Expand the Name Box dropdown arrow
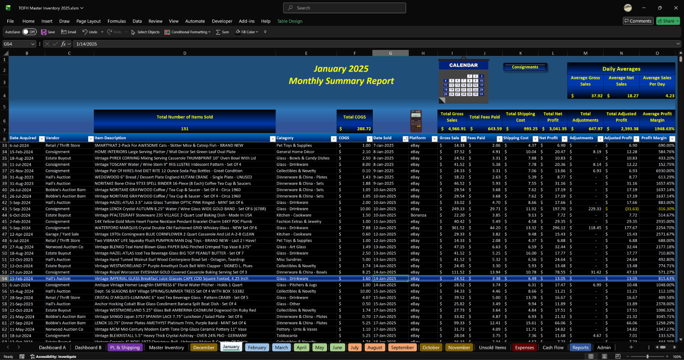 click(x=33, y=44)
